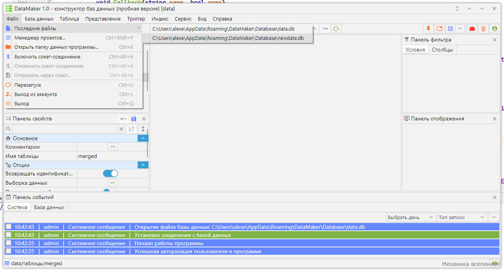Click the expand-collapse vertical arrows icon

(x=143, y=129)
